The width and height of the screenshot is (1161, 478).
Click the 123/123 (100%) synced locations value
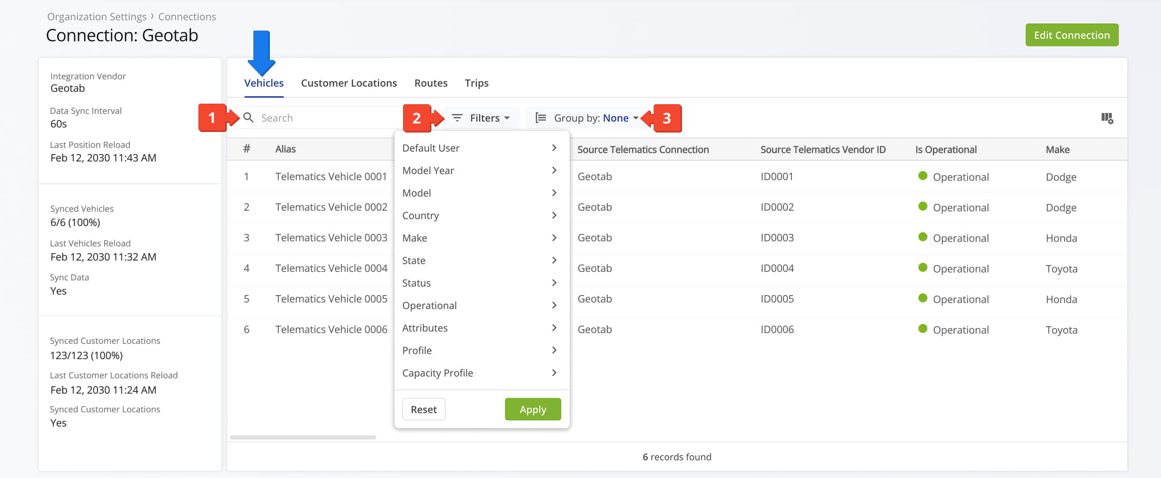click(86, 355)
